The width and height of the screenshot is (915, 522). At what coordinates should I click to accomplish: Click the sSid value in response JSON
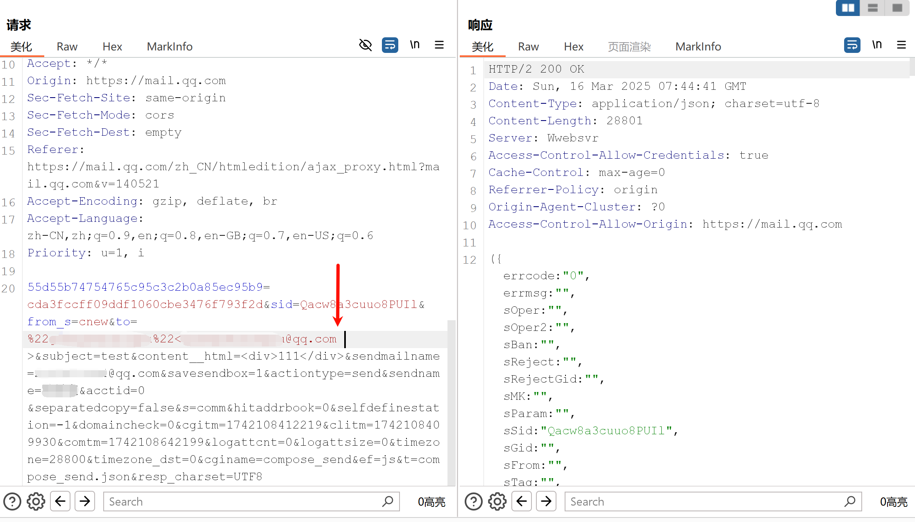click(606, 431)
